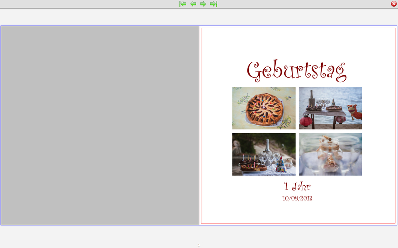Close the preview with the red X
This screenshot has width=398, height=248.
(x=394, y=4)
